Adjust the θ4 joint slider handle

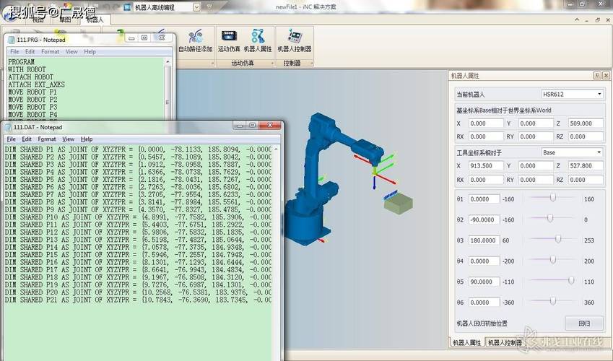tap(553, 260)
